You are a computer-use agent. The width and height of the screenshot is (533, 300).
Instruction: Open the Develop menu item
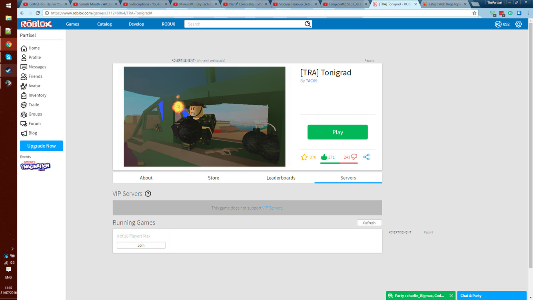pyautogui.click(x=136, y=24)
